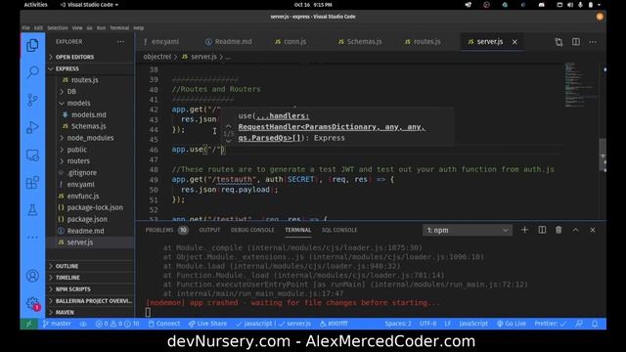Open editor more actions ellipsis
The height and width of the screenshot is (352, 626).
point(593,41)
